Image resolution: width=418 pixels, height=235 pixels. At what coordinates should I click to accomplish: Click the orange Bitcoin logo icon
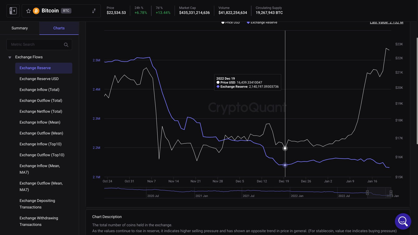[x=36, y=11]
